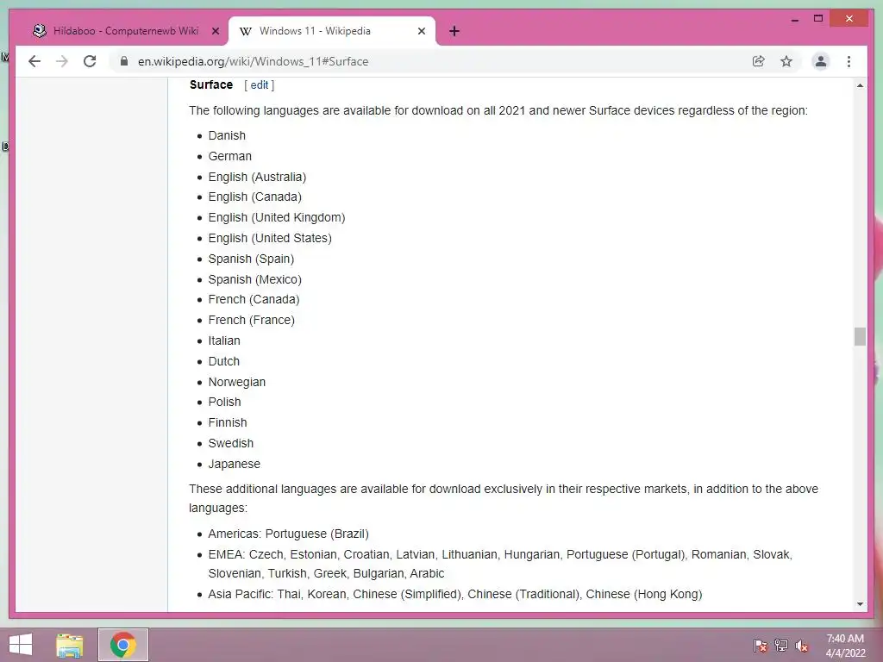The height and width of the screenshot is (662, 883).
Task: Click the Asia Pacific languages item
Action: tap(455, 595)
